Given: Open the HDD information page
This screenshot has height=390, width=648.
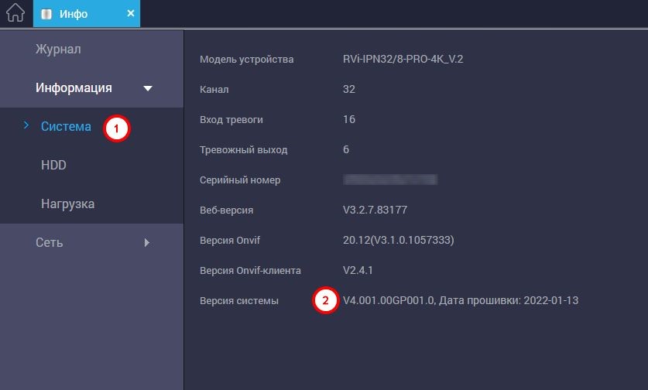Looking at the screenshot, I should [x=53, y=166].
